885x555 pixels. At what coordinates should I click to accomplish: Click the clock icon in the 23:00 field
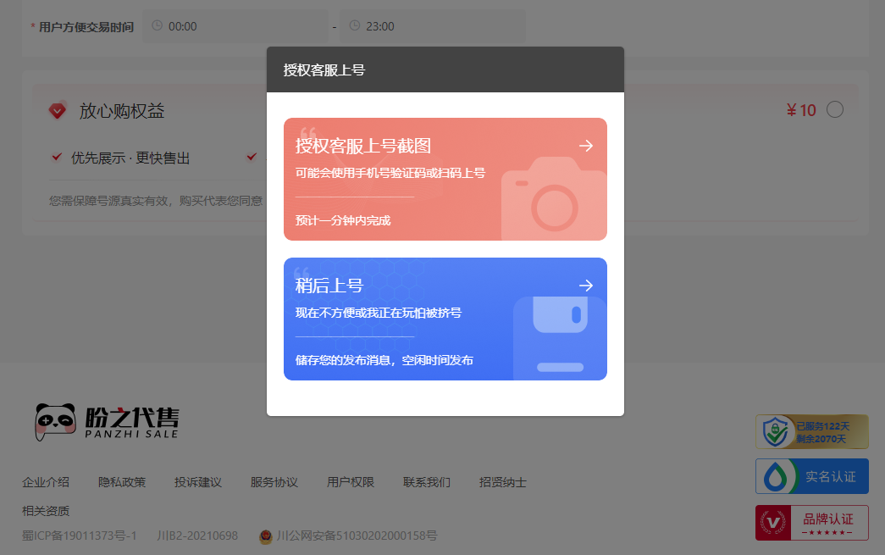click(354, 25)
